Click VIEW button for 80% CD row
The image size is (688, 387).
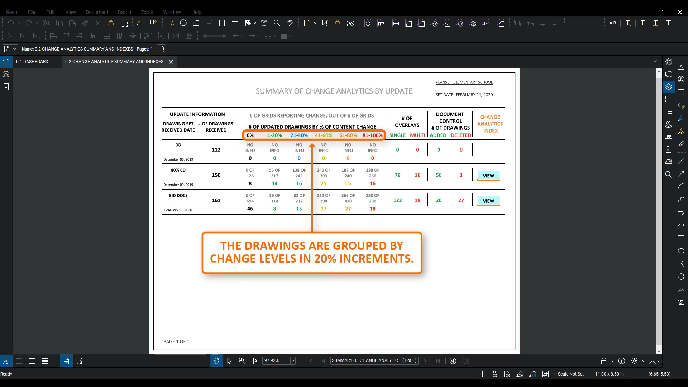pos(488,176)
